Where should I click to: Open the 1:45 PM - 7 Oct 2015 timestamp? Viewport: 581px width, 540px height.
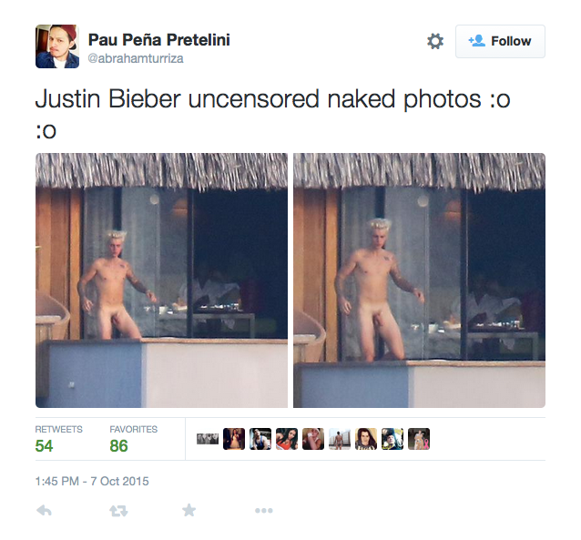pyautogui.click(x=92, y=481)
